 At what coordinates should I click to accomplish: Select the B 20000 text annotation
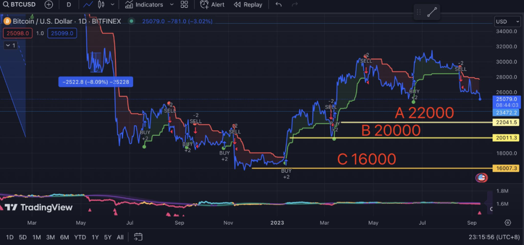(391, 131)
